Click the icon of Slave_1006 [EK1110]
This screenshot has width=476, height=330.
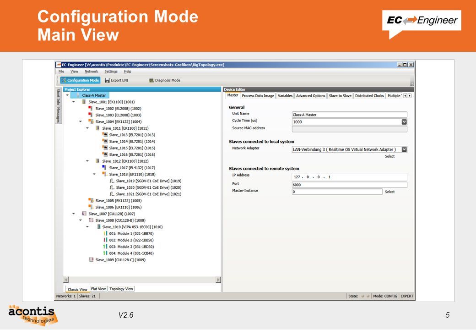[91, 207]
